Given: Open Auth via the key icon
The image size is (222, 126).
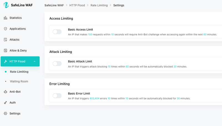Looking at the screenshot, I should [5, 103].
